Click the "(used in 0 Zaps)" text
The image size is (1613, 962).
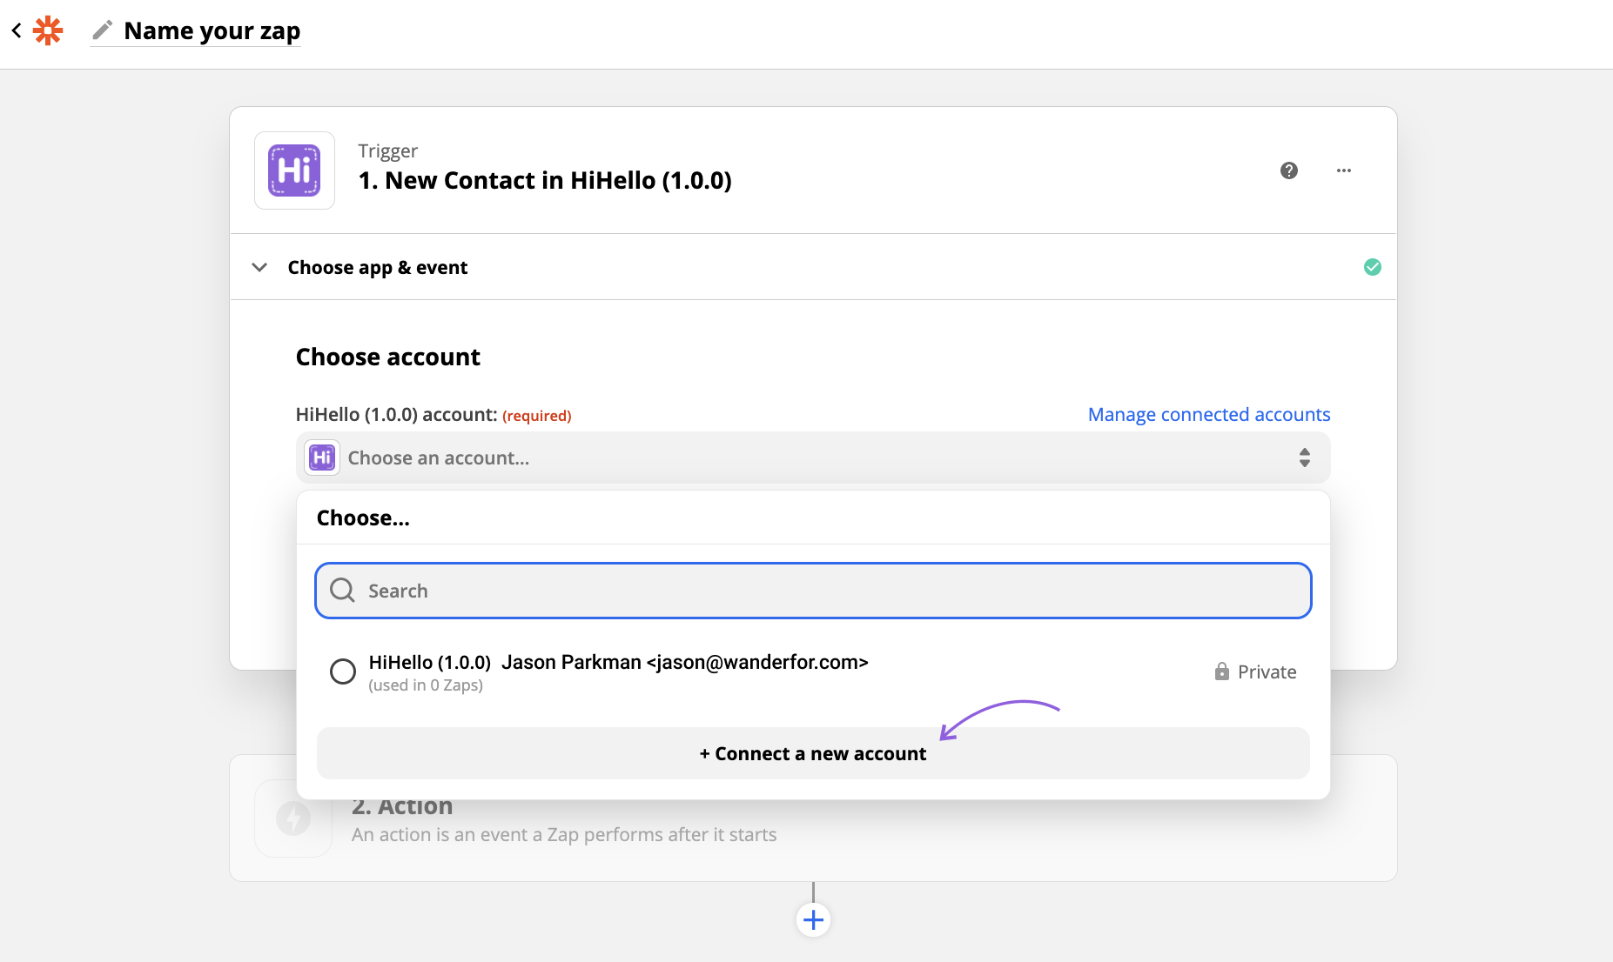click(x=426, y=685)
